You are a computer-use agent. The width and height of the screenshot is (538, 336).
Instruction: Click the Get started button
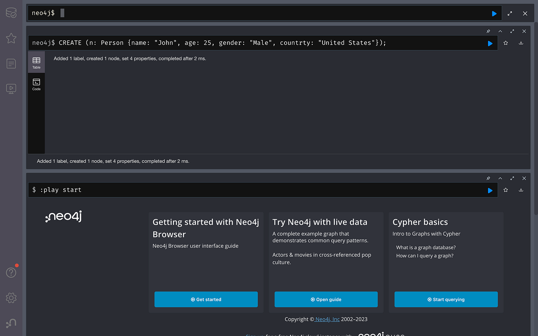pyautogui.click(x=206, y=299)
